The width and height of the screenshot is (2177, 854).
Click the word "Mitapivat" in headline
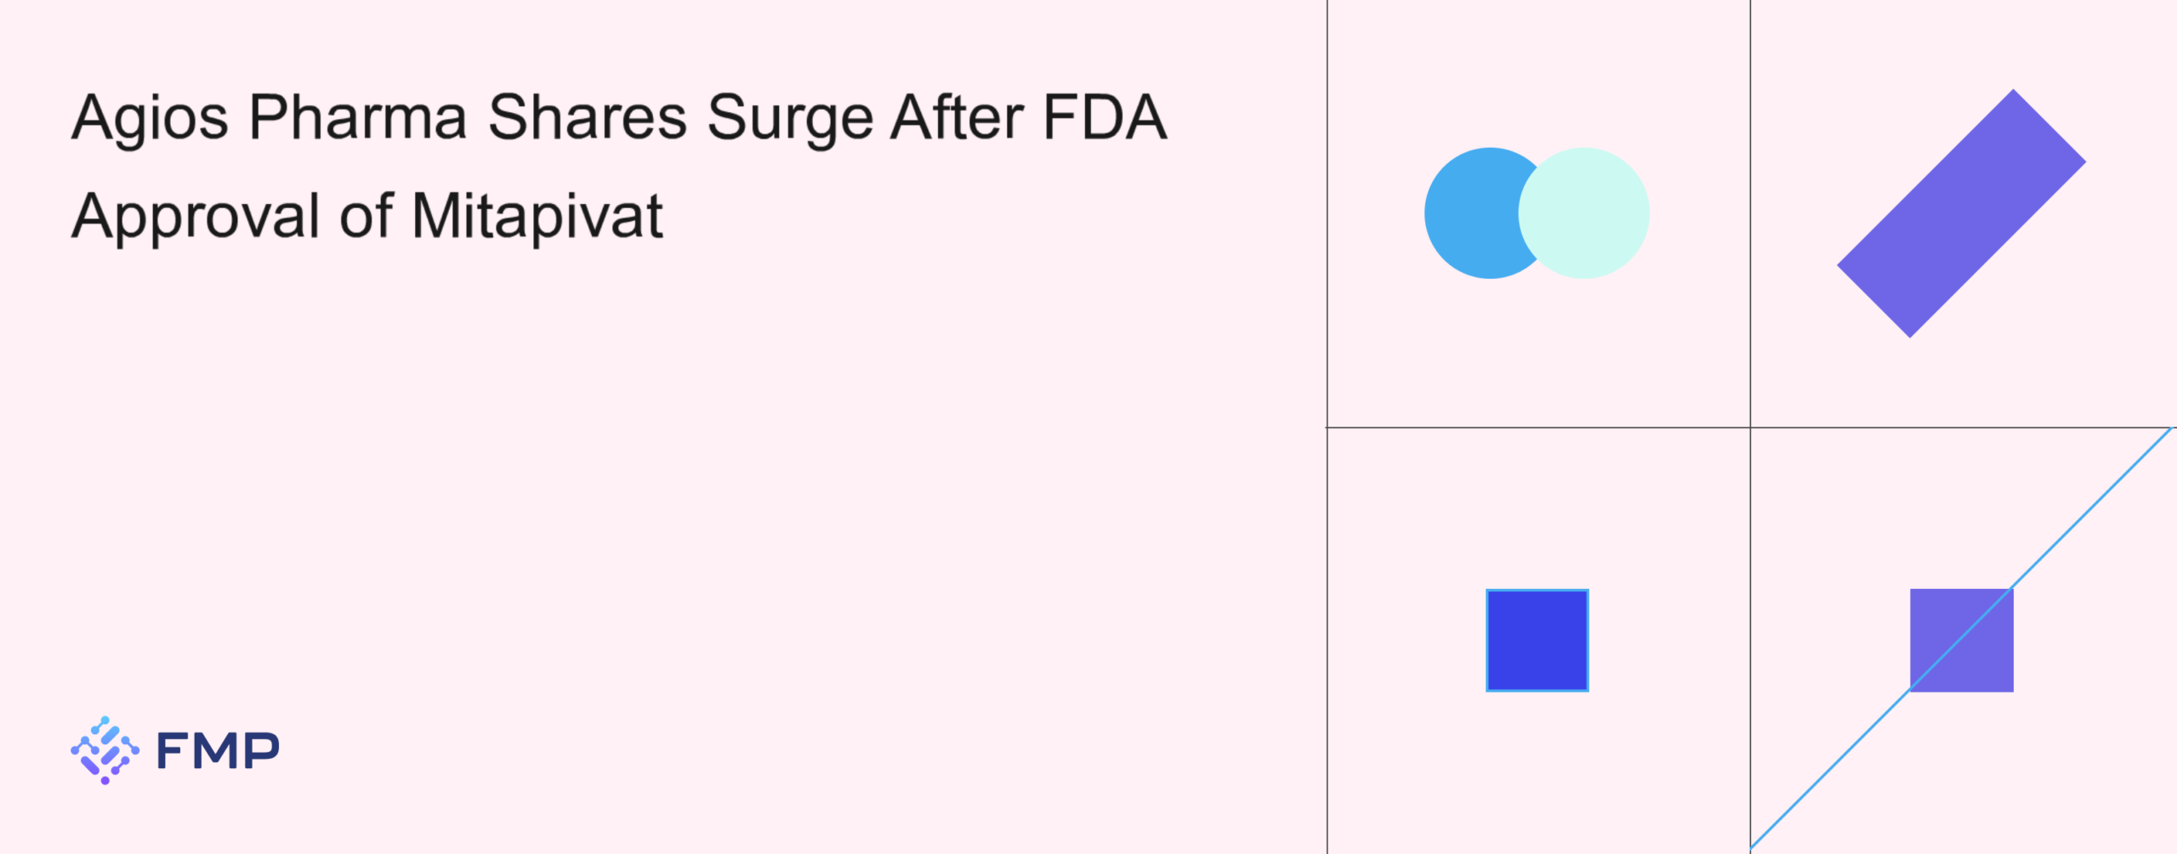[537, 218]
